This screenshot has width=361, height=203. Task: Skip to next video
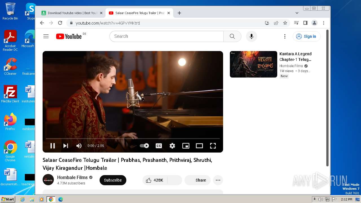[66, 146]
